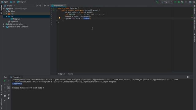This screenshot has height=110, width=196.
Task: Rerun Program in the Run panel
Action: (5, 81)
